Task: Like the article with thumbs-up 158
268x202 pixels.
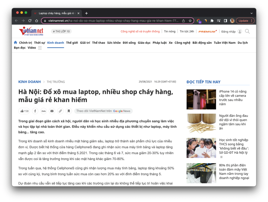Action: click(24, 111)
